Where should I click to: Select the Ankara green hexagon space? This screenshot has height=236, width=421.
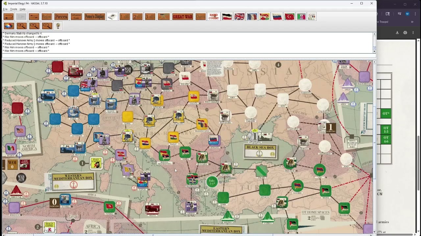click(262, 170)
